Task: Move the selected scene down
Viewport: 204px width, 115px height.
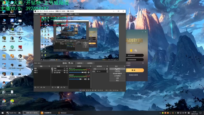Action: (44, 87)
